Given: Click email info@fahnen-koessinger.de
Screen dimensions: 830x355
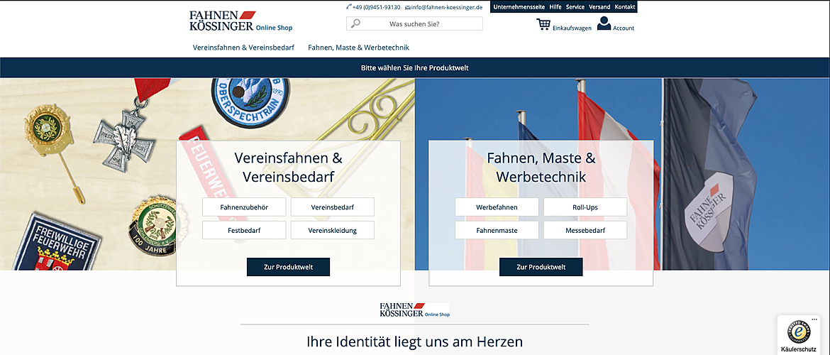Looking at the screenshot, I should 448,7.
